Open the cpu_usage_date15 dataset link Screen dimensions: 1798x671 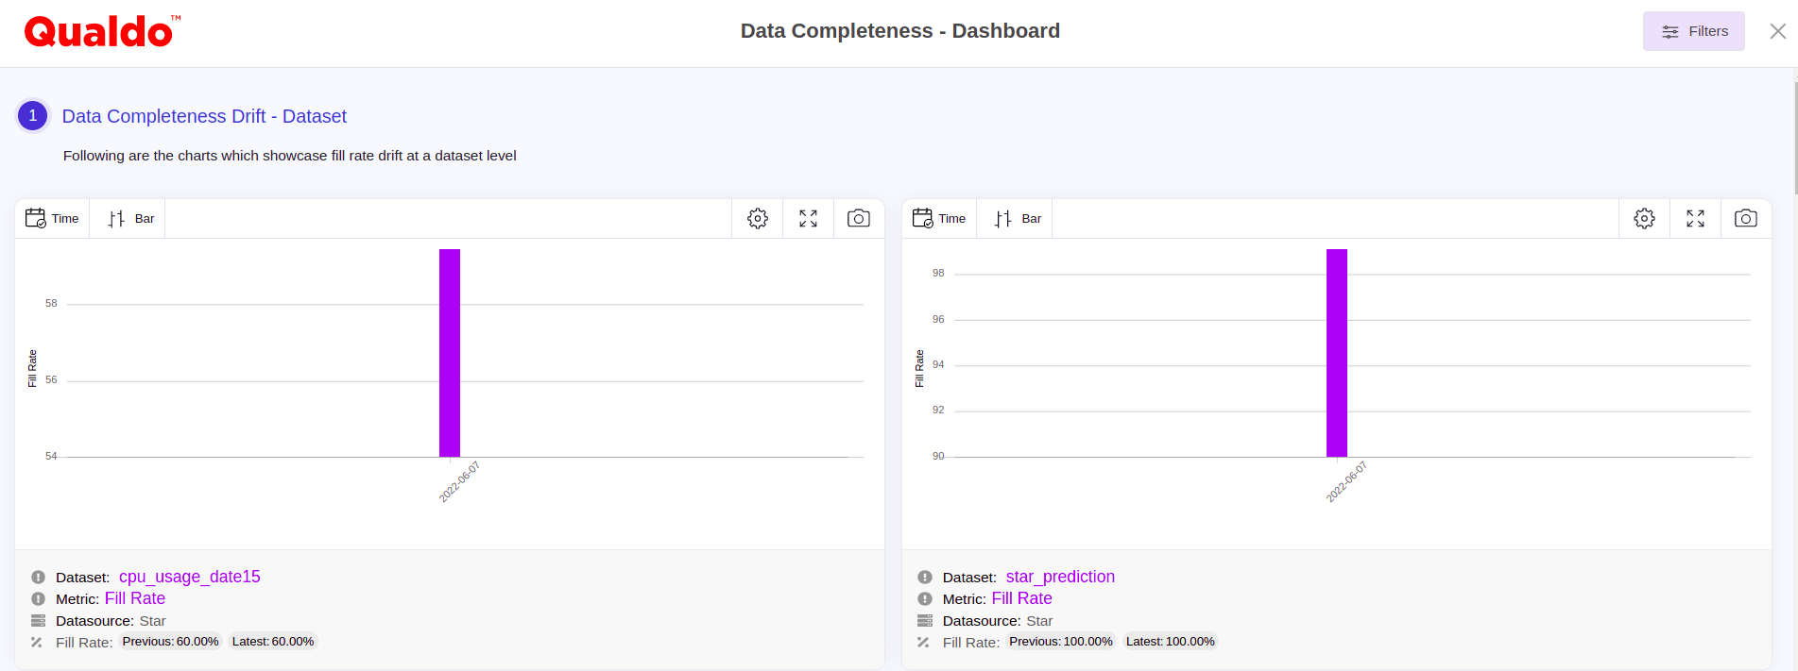(189, 577)
